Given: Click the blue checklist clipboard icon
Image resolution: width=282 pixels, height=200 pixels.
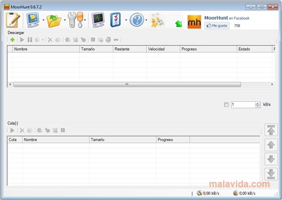Looking at the screenshot, I should click(x=116, y=20).
